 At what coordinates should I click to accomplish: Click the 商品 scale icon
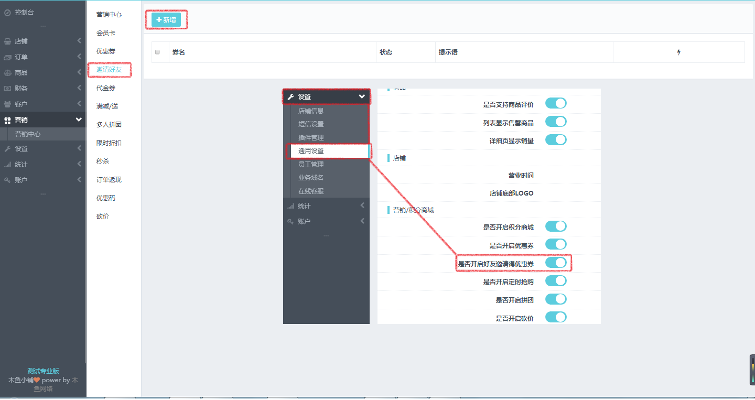[7, 73]
